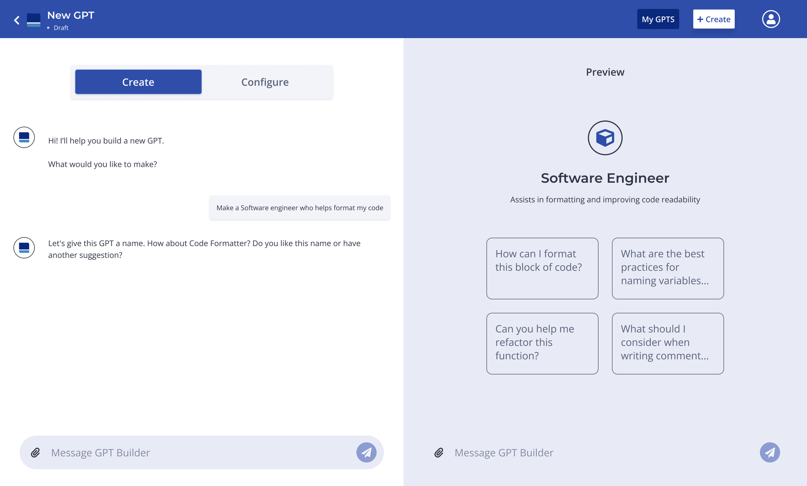Click the 'Draft' status label
The image size is (807, 486).
[61, 28]
